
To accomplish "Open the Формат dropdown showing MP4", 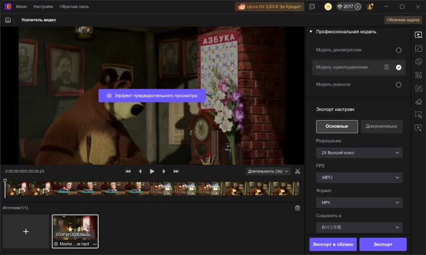I will click(x=359, y=203).
